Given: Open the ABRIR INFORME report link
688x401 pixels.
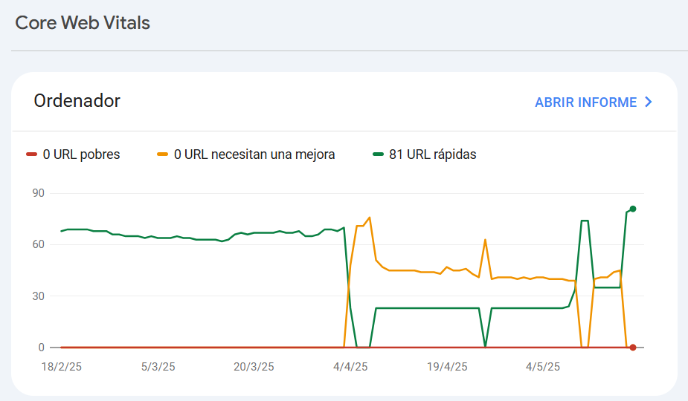Looking at the screenshot, I should point(586,102).
